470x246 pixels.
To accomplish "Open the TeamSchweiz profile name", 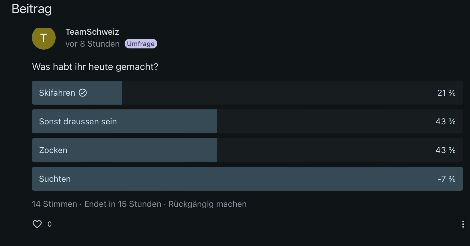I will pos(92,32).
